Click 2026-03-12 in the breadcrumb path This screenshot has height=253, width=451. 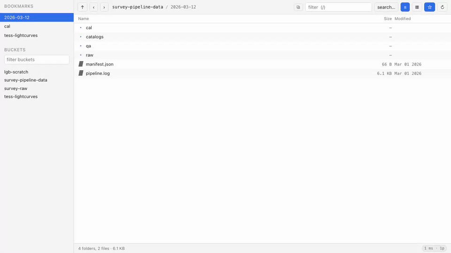[183, 7]
